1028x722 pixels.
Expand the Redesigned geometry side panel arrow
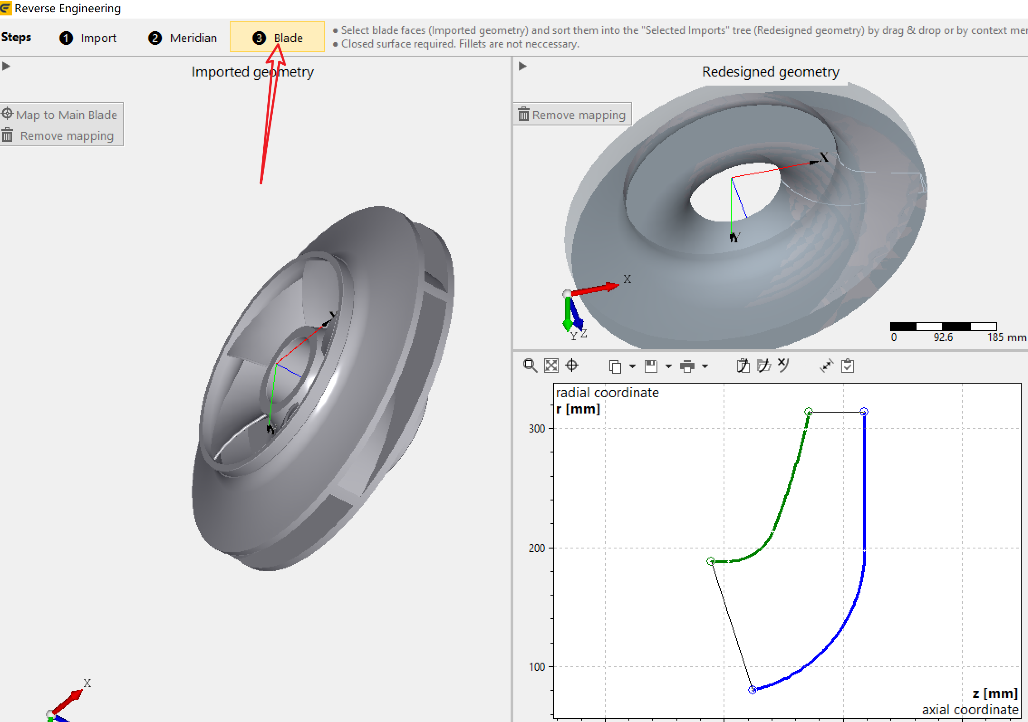522,66
